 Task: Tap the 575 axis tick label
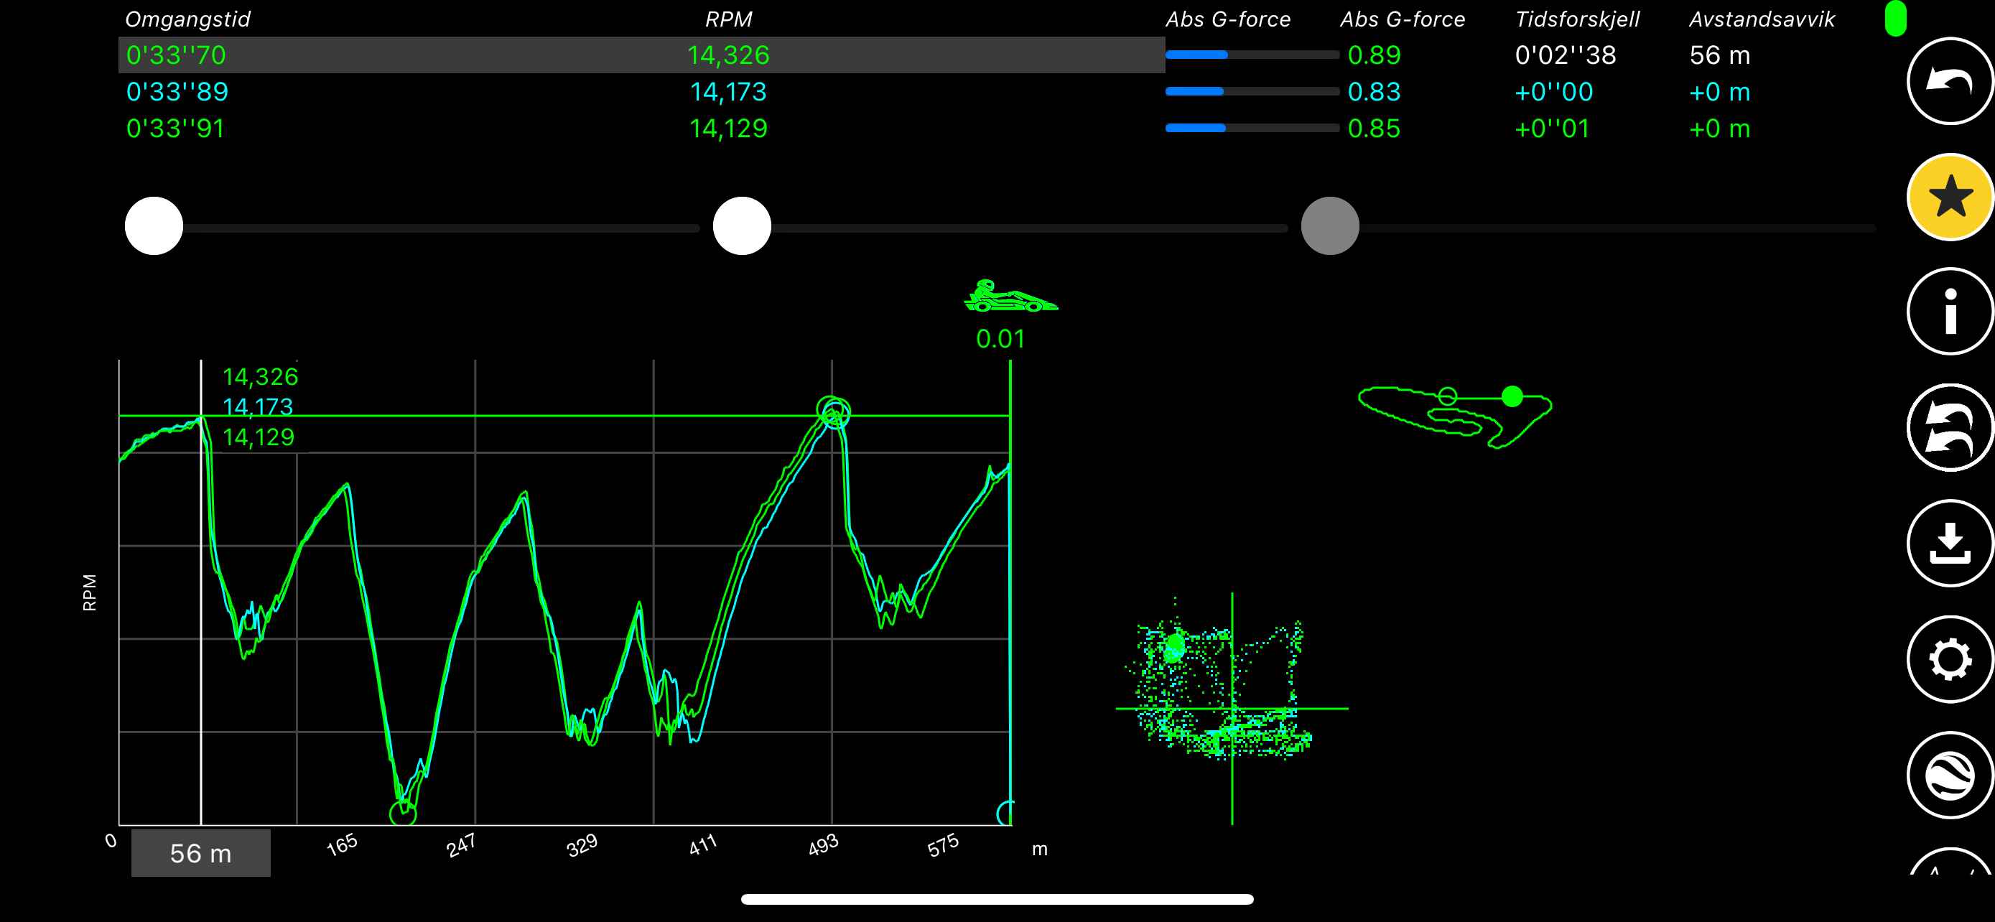point(944,844)
